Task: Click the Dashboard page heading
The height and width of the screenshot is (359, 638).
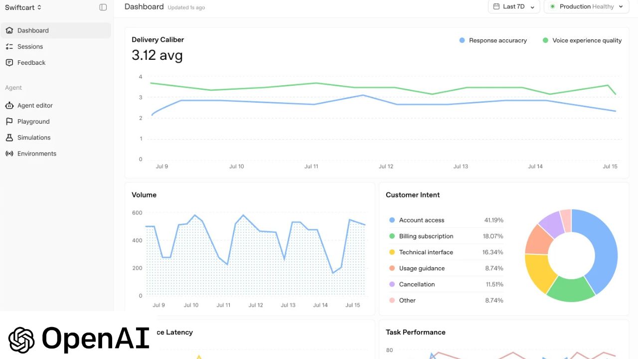Action: click(144, 6)
